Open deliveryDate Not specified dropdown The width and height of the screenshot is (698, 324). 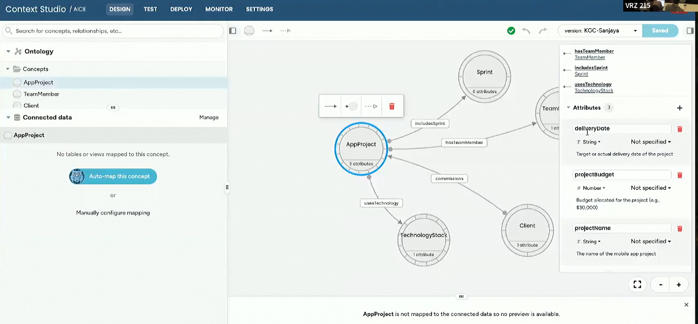[651, 142]
